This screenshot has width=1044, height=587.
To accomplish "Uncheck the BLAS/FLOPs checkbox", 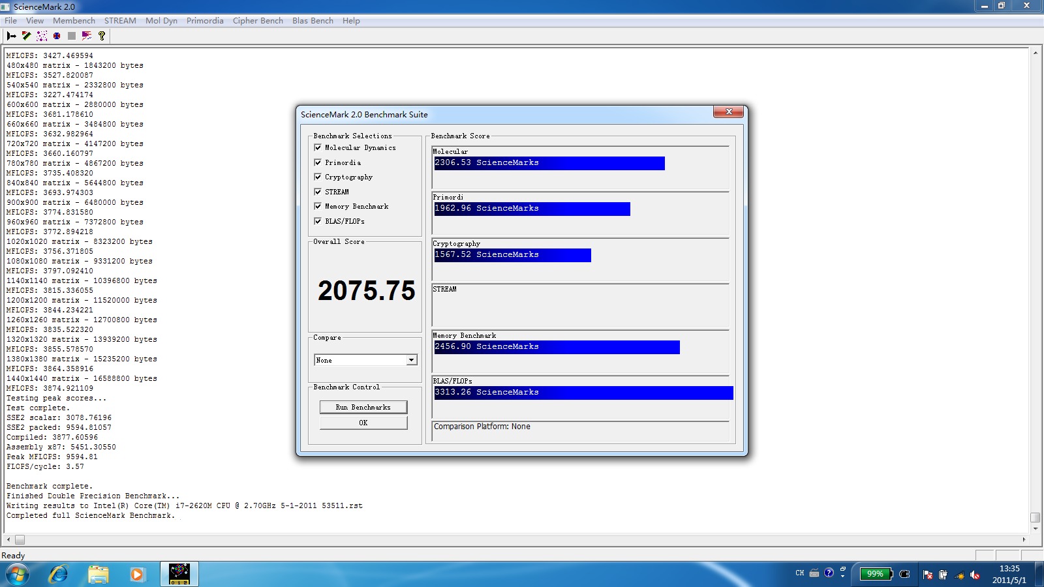I will [318, 221].
